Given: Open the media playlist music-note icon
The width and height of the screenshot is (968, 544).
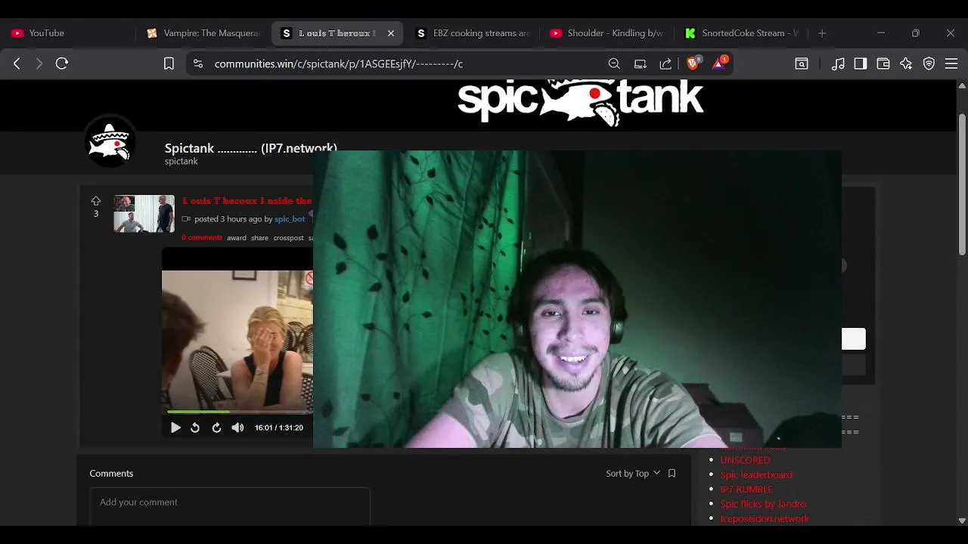Looking at the screenshot, I should click(x=838, y=63).
